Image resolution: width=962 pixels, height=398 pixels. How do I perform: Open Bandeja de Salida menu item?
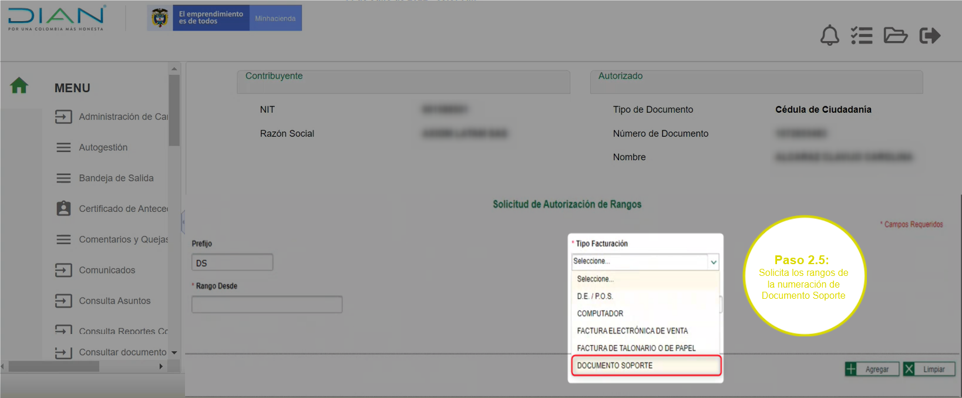click(116, 178)
